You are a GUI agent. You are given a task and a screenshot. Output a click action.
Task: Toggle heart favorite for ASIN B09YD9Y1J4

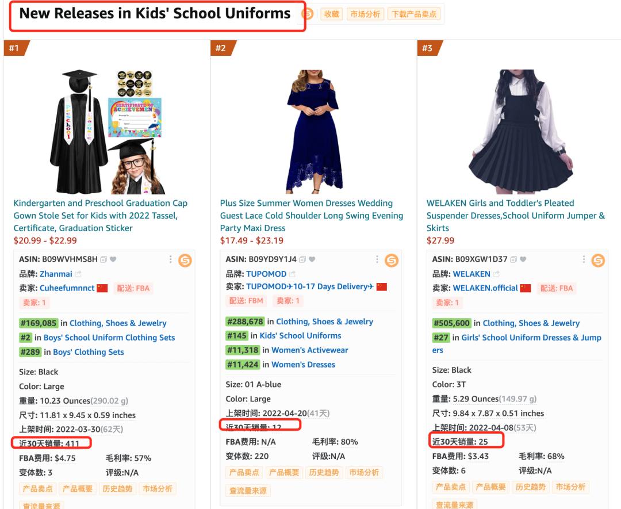click(312, 259)
